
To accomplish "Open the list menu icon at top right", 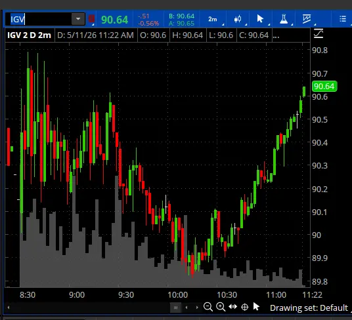I will coord(343,19).
